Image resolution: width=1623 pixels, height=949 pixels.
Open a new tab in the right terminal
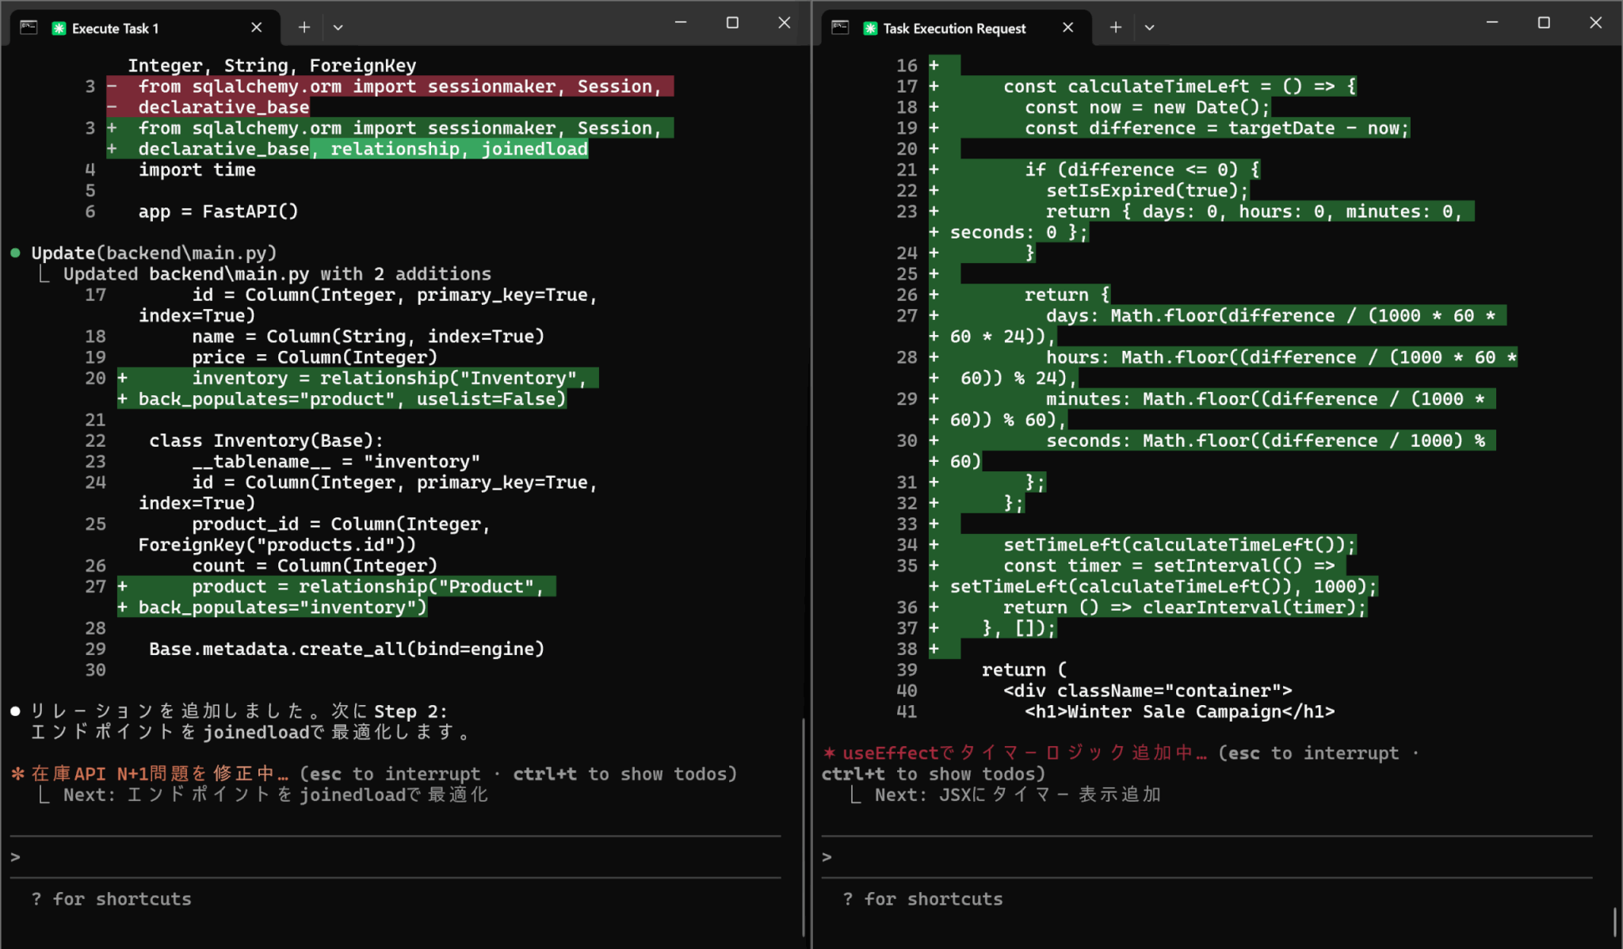click(x=1115, y=28)
